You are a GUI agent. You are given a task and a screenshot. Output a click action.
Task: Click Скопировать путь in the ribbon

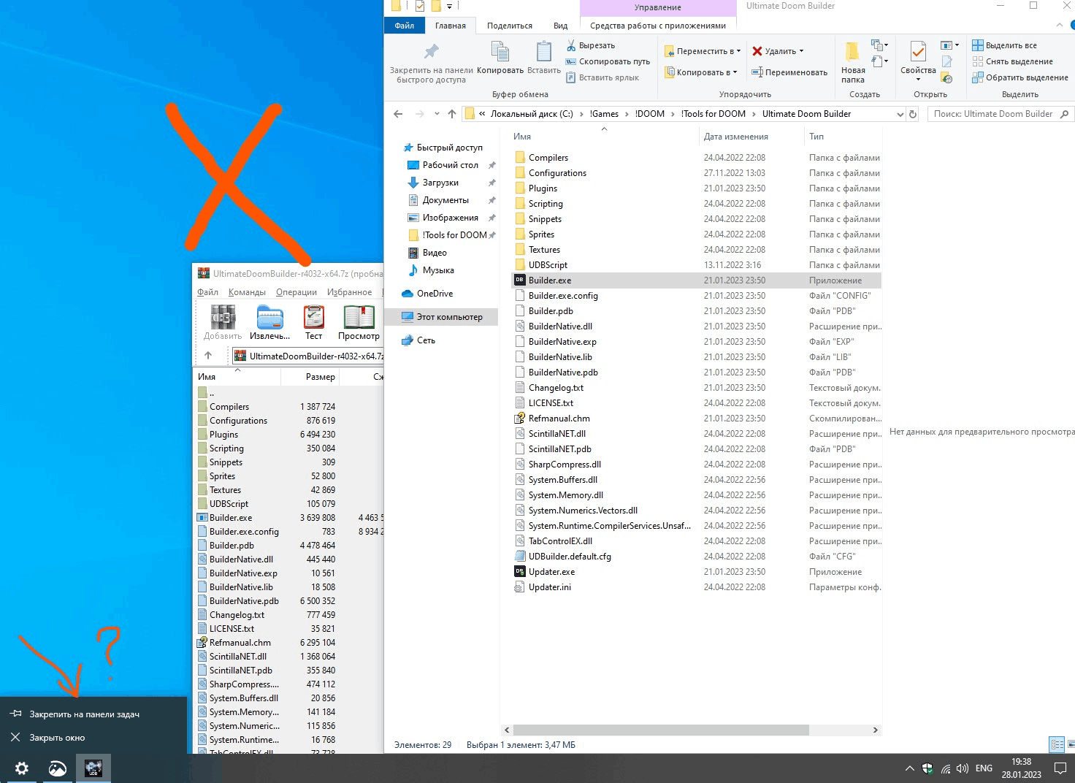(608, 61)
